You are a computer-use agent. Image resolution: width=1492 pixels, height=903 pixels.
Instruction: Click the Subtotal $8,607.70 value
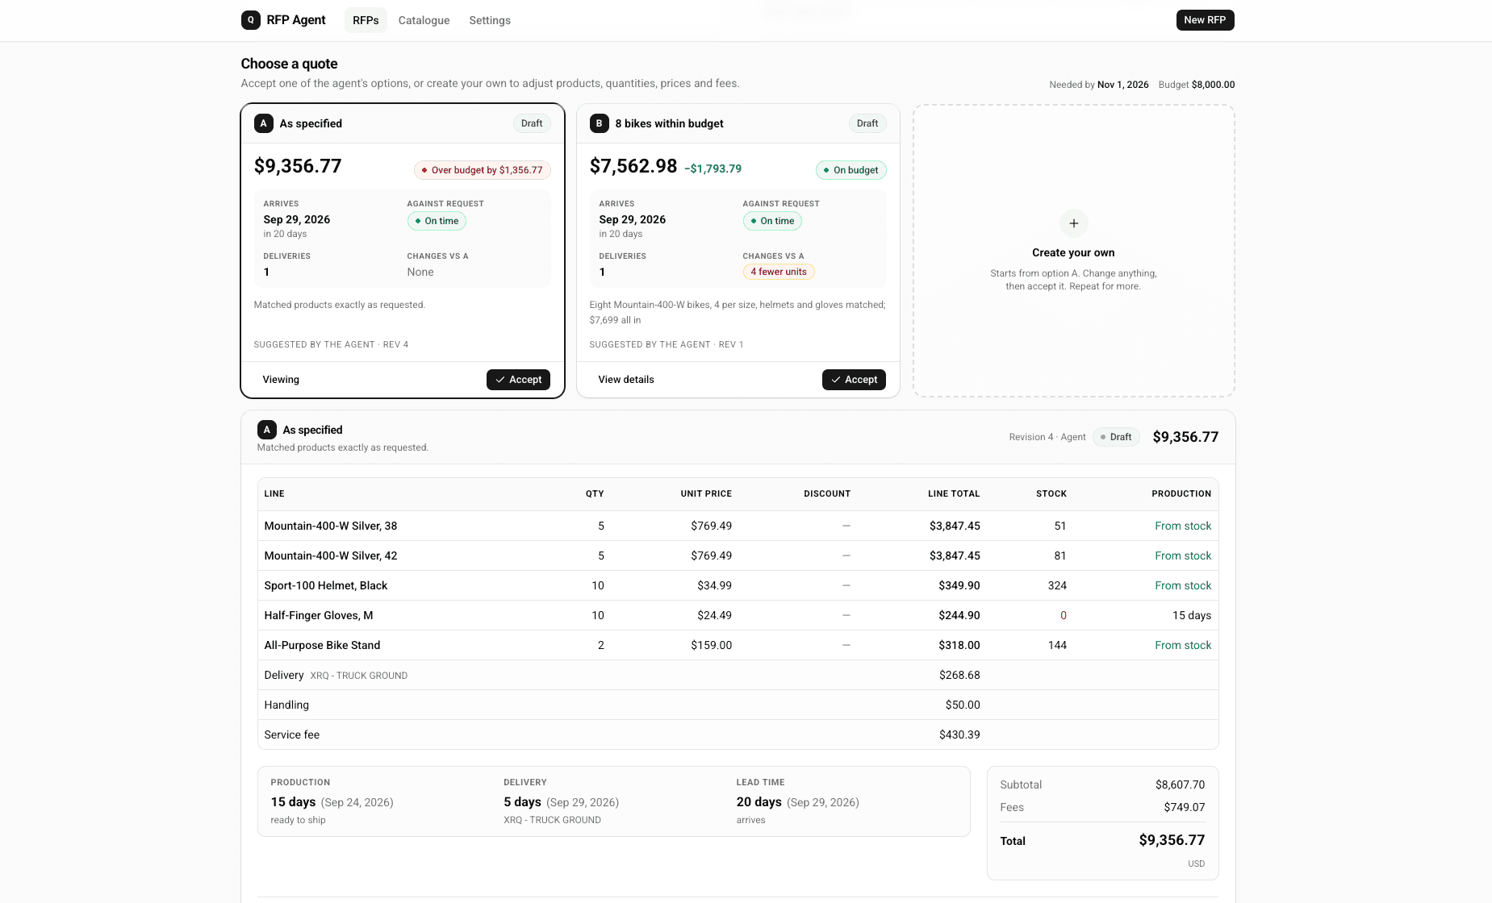click(1180, 784)
